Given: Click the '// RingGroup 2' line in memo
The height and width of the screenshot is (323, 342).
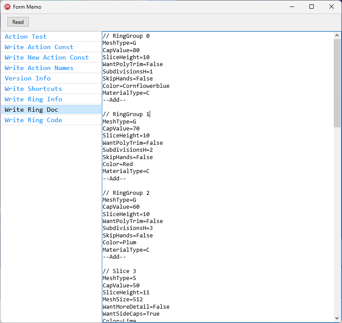Looking at the screenshot, I should (126, 193).
